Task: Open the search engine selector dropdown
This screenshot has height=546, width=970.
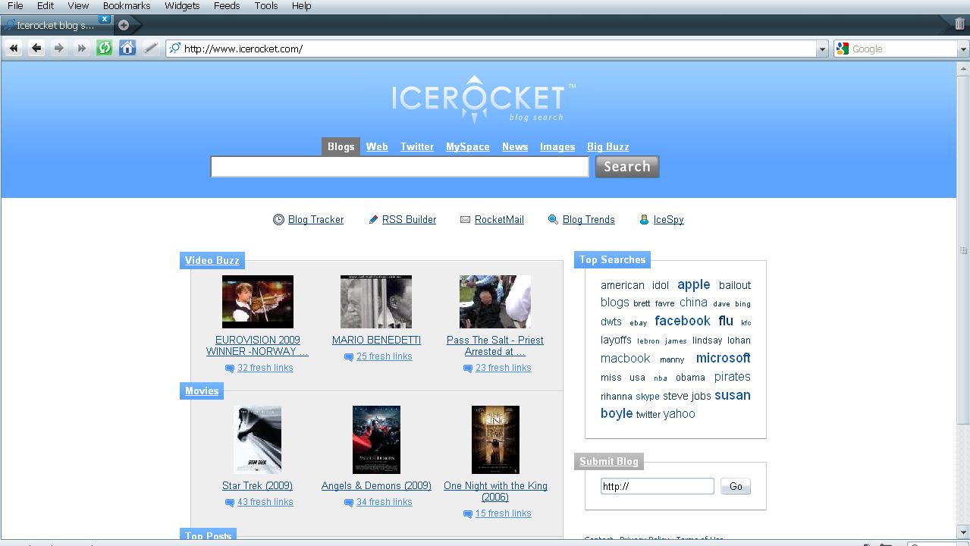Action: (962, 48)
